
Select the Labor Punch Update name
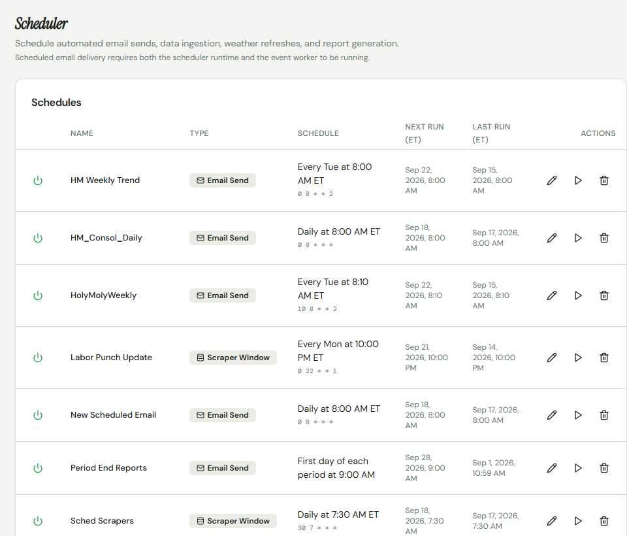click(111, 358)
